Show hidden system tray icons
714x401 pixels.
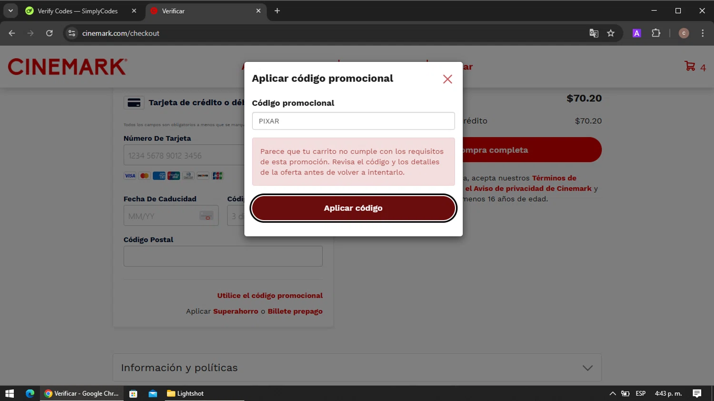click(613, 393)
